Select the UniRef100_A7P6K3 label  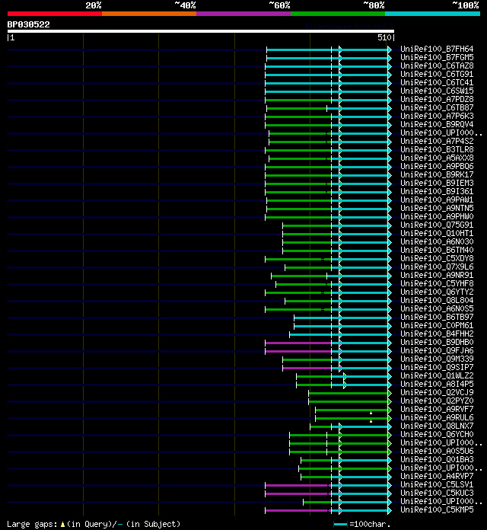coord(437,116)
